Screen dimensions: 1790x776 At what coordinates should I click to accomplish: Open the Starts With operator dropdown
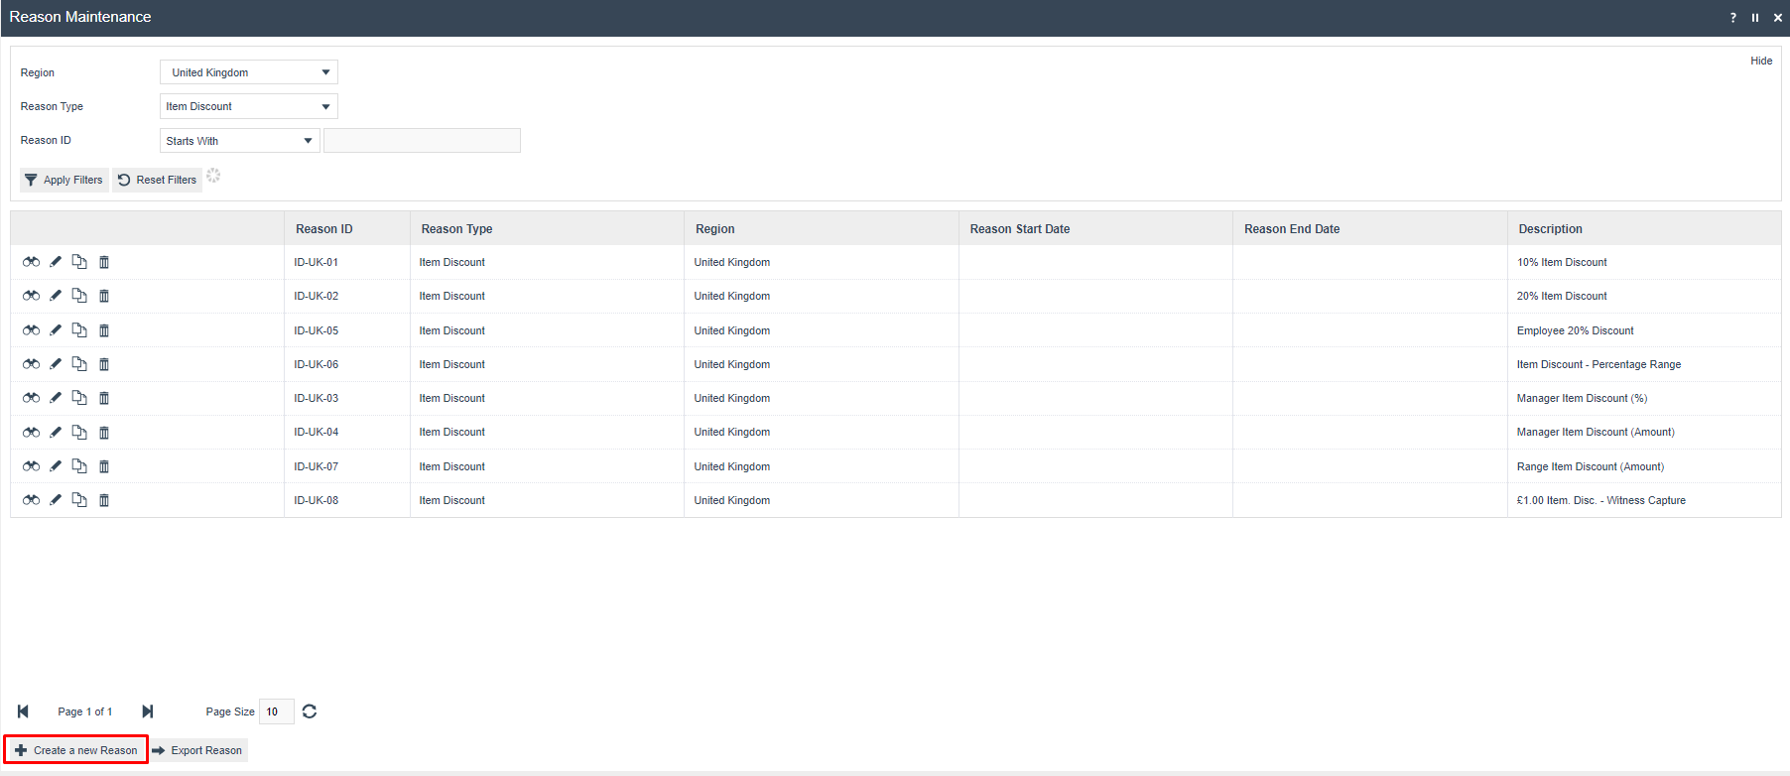coord(240,141)
